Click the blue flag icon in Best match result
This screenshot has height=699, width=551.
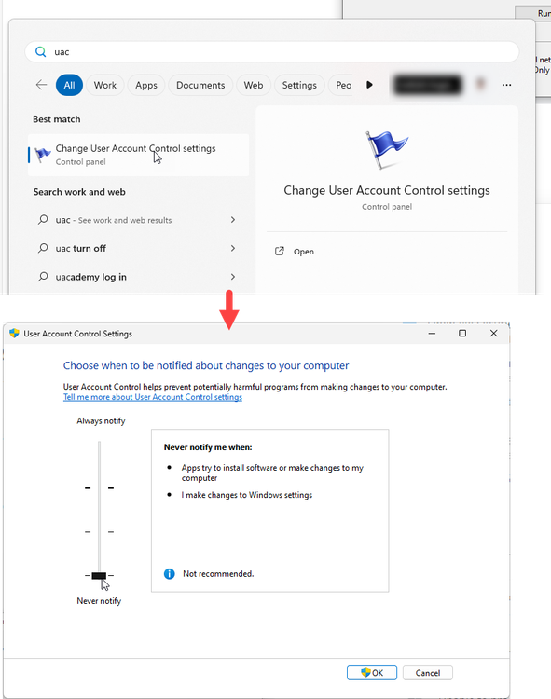pos(43,155)
